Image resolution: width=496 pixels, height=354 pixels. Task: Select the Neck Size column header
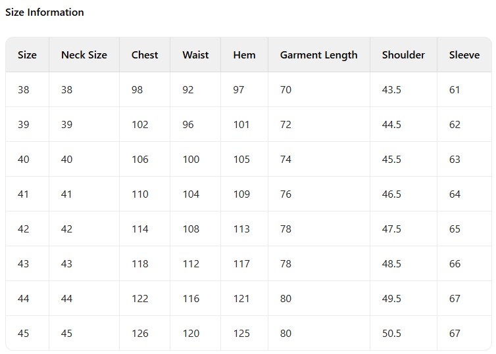point(84,55)
